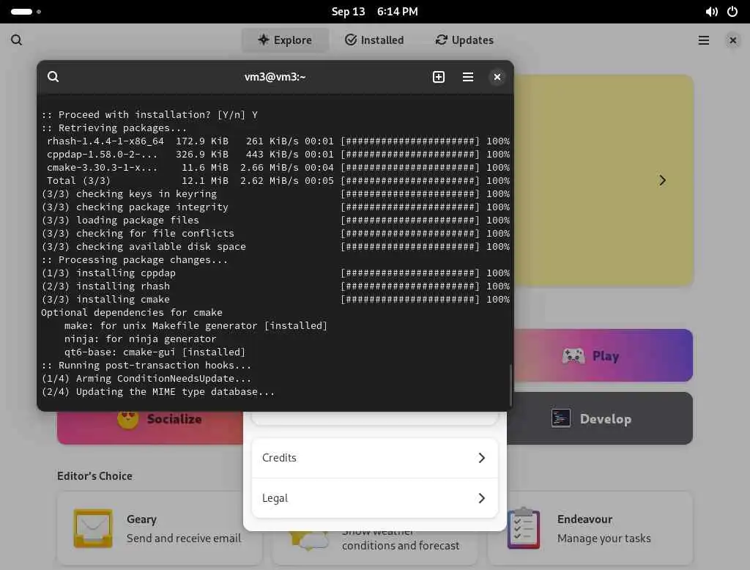
Task: Switch to the Explore tab
Action: pyautogui.click(x=285, y=40)
